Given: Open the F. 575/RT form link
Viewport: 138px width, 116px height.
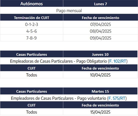Looking at the screenshot, I should point(117,98).
